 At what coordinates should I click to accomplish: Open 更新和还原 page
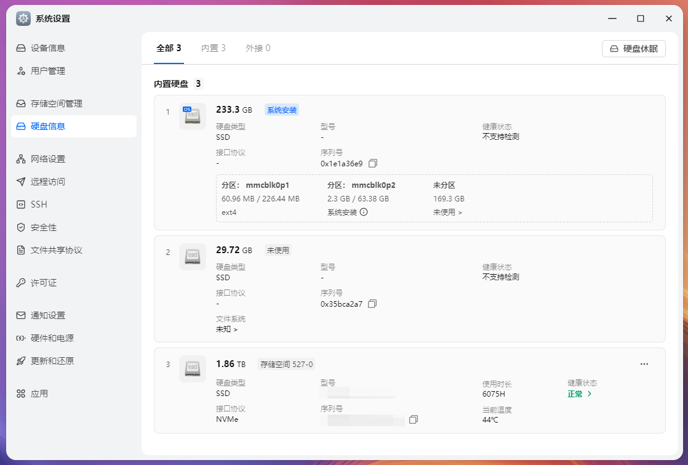coord(74,361)
